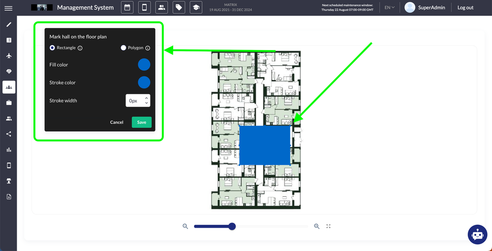
Task: Click the info icon next to Rectangle
Action: click(80, 48)
